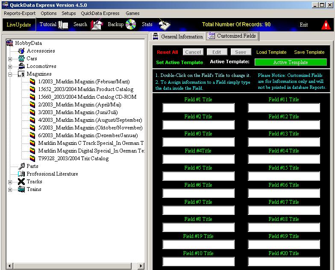Expand the Trains tree node
The image size is (335, 270).
tap(10, 189)
